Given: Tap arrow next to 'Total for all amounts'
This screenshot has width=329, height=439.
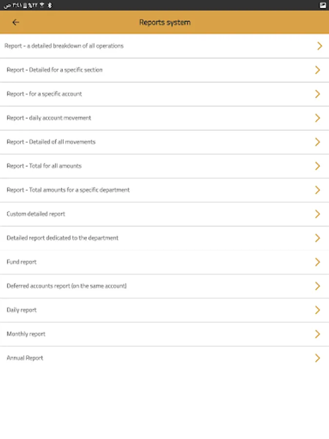Looking at the screenshot, I should pos(318,166).
